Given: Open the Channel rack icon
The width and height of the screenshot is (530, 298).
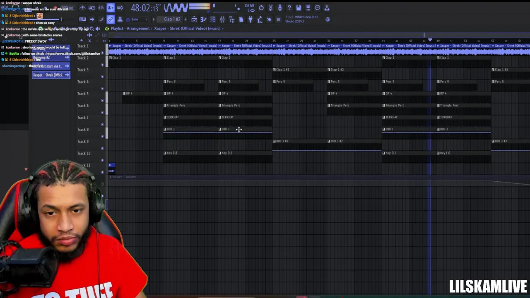Looking at the screenshot, I should point(213,19).
